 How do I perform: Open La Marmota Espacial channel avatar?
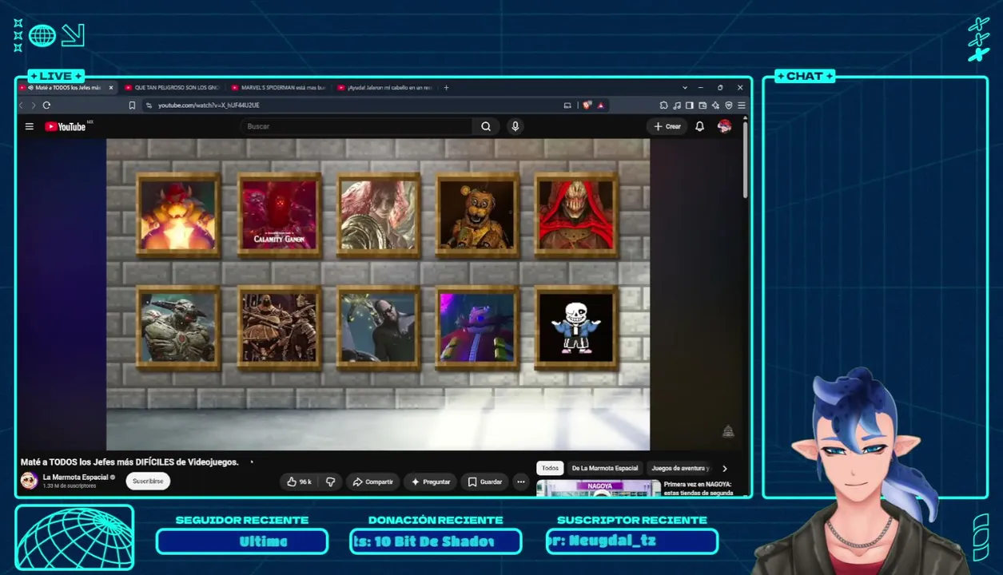coord(29,481)
